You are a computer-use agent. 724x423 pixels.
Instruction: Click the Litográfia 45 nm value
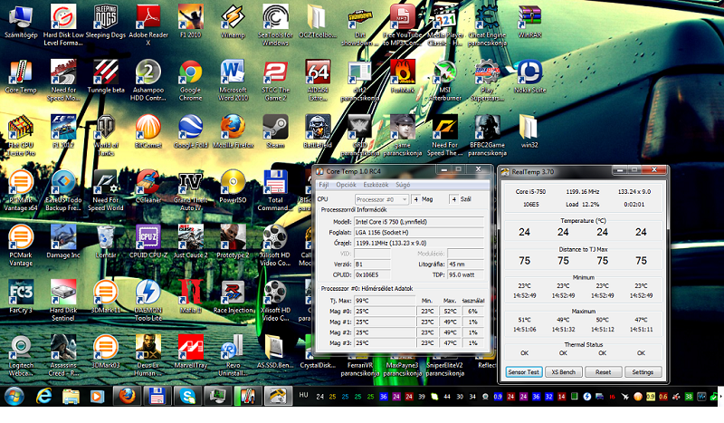pyautogui.click(x=465, y=264)
